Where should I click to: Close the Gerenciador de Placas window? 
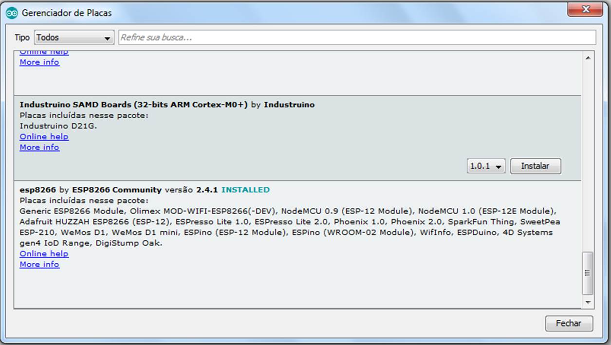pos(586,9)
